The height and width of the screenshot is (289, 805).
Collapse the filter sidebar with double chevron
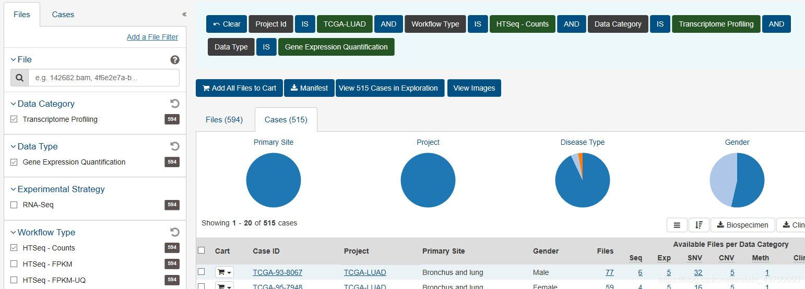[x=184, y=15]
